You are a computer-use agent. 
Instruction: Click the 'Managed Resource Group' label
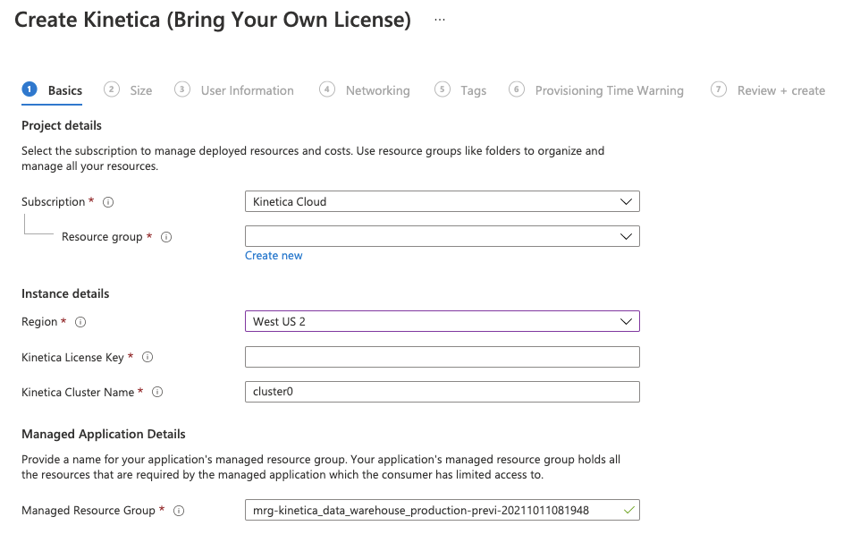click(x=89, y=511)
